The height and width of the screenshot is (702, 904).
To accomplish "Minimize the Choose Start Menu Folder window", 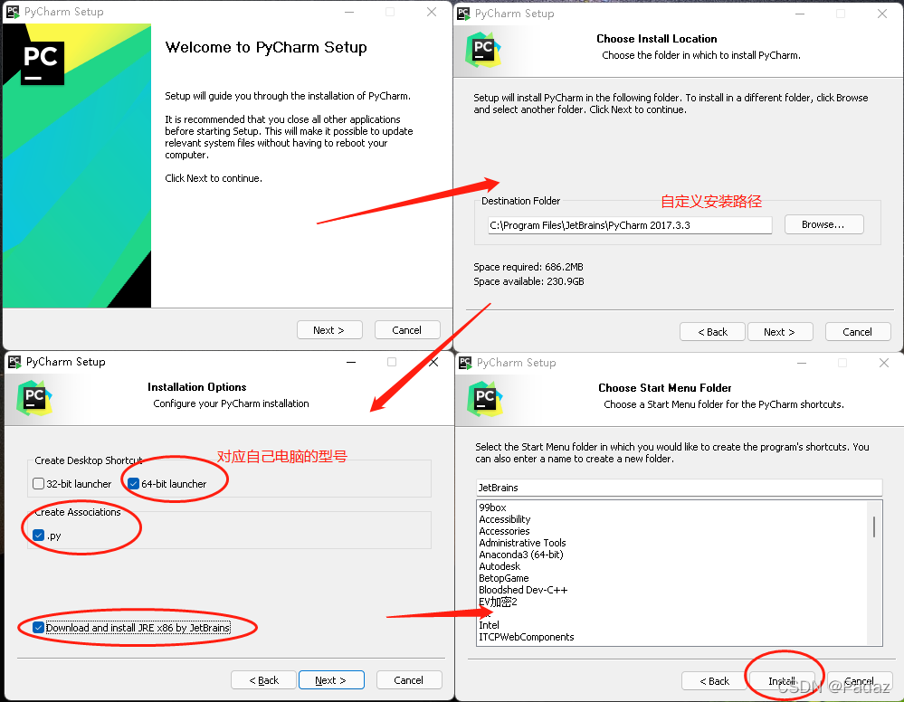I will [x=802, y=363].
